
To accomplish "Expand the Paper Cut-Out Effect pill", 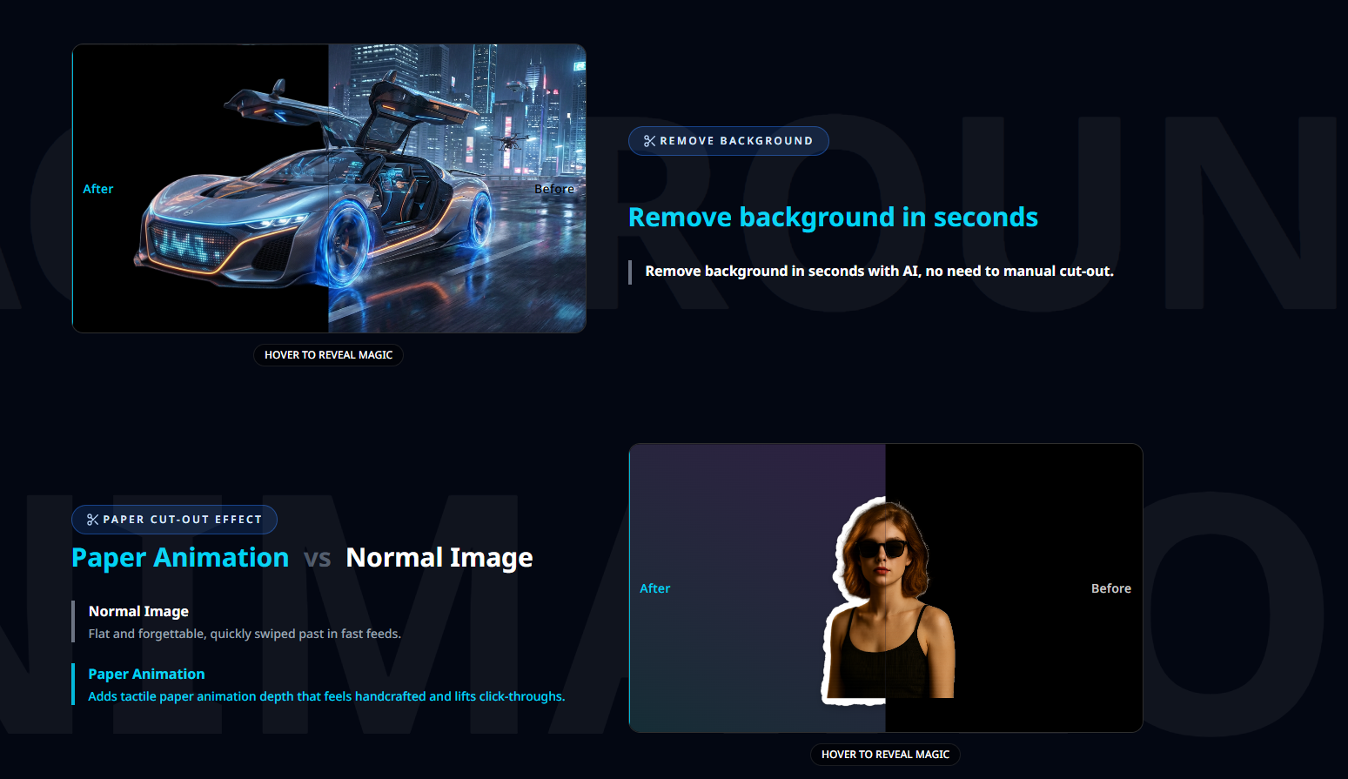I will coord(174,520).
